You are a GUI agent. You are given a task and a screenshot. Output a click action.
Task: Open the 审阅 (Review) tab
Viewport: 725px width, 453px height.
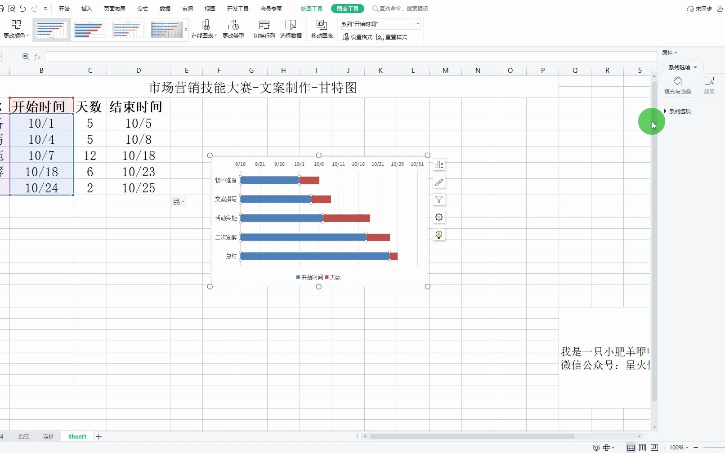click(x=188, y=9)
